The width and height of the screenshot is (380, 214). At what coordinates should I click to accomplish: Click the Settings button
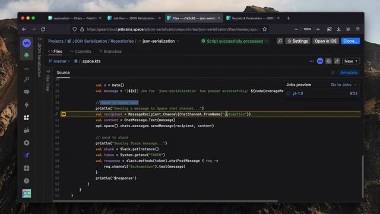pos(297,41)
